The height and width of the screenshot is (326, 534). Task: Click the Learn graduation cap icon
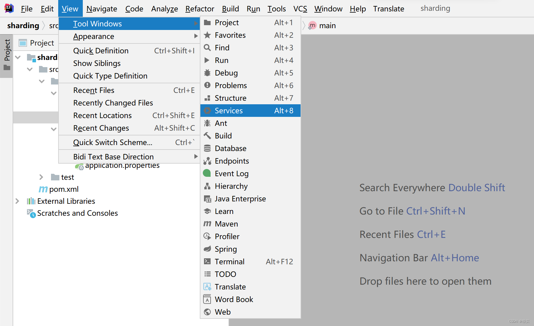207,211
